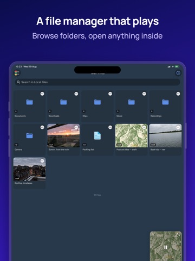195x261 pixels.
Task: Click the Packing list file name
Action: pos(88,150)
